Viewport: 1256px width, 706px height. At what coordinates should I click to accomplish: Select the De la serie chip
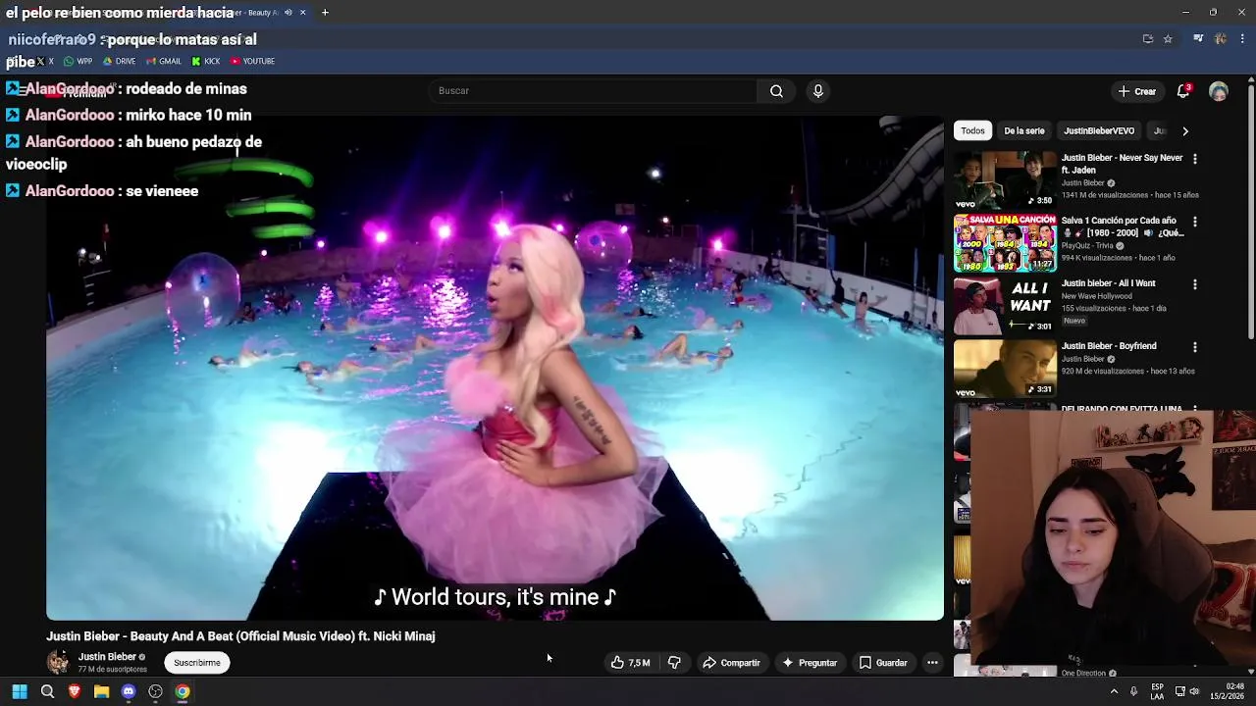tap(1023, 130)
